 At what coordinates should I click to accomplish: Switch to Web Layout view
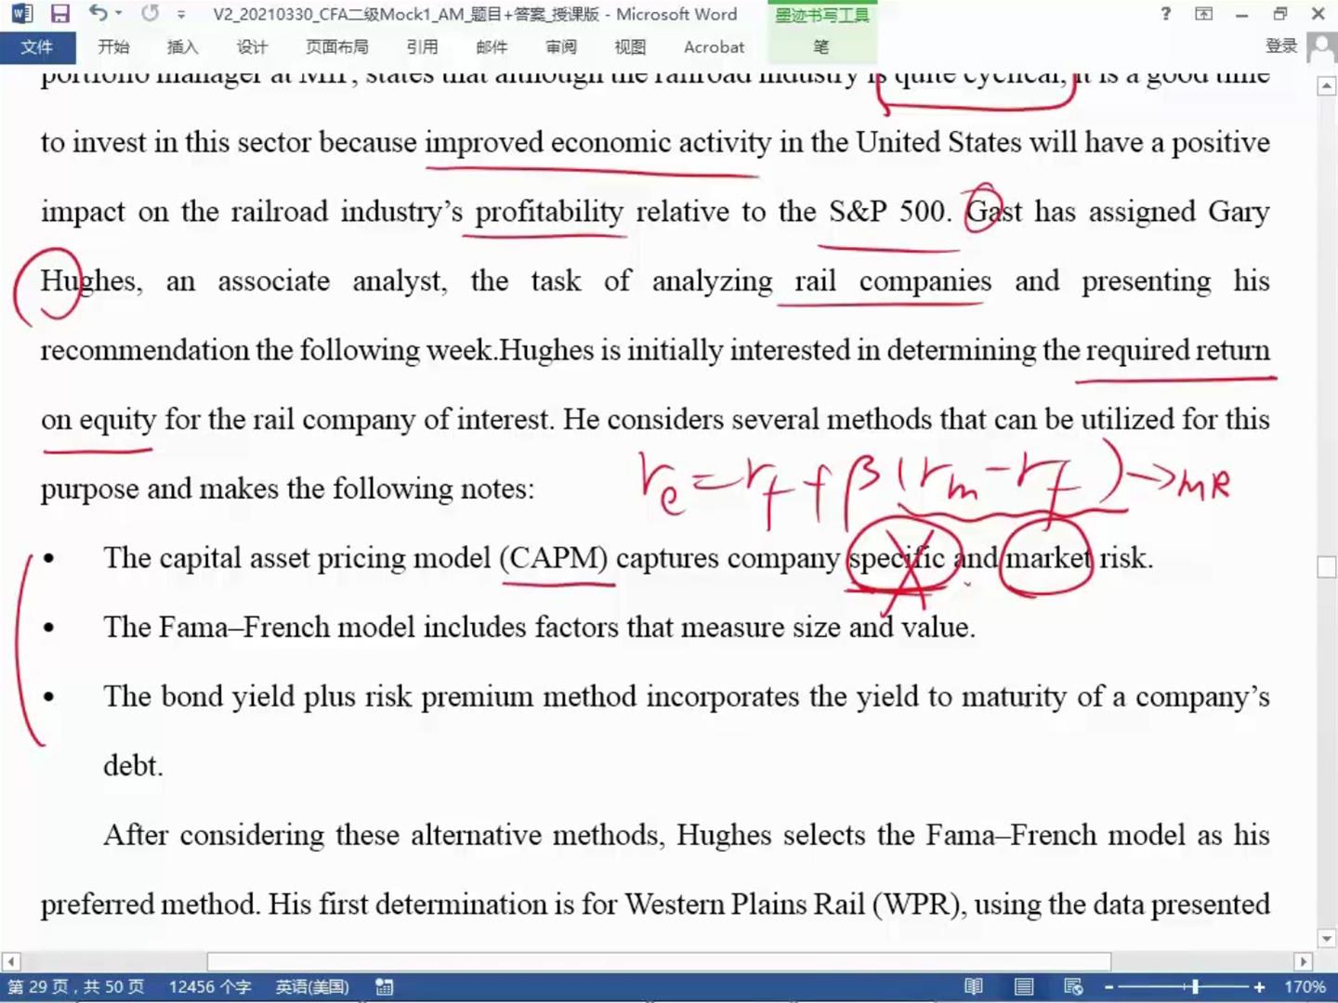(1073, 987)
